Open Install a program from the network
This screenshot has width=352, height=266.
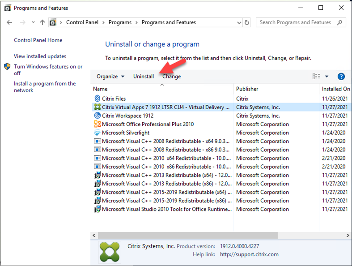(45, 87)
